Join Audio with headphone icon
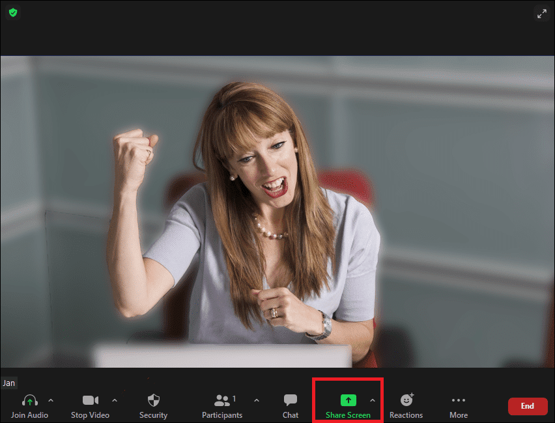 point(29,406)
